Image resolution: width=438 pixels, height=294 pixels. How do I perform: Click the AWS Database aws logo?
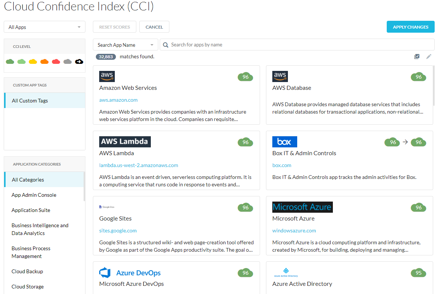[x=280, y=76]
